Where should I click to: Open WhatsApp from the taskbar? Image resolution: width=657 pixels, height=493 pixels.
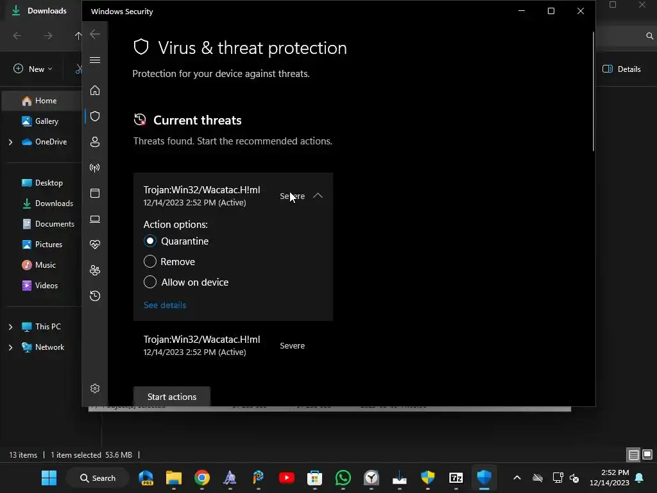point(343,478)
